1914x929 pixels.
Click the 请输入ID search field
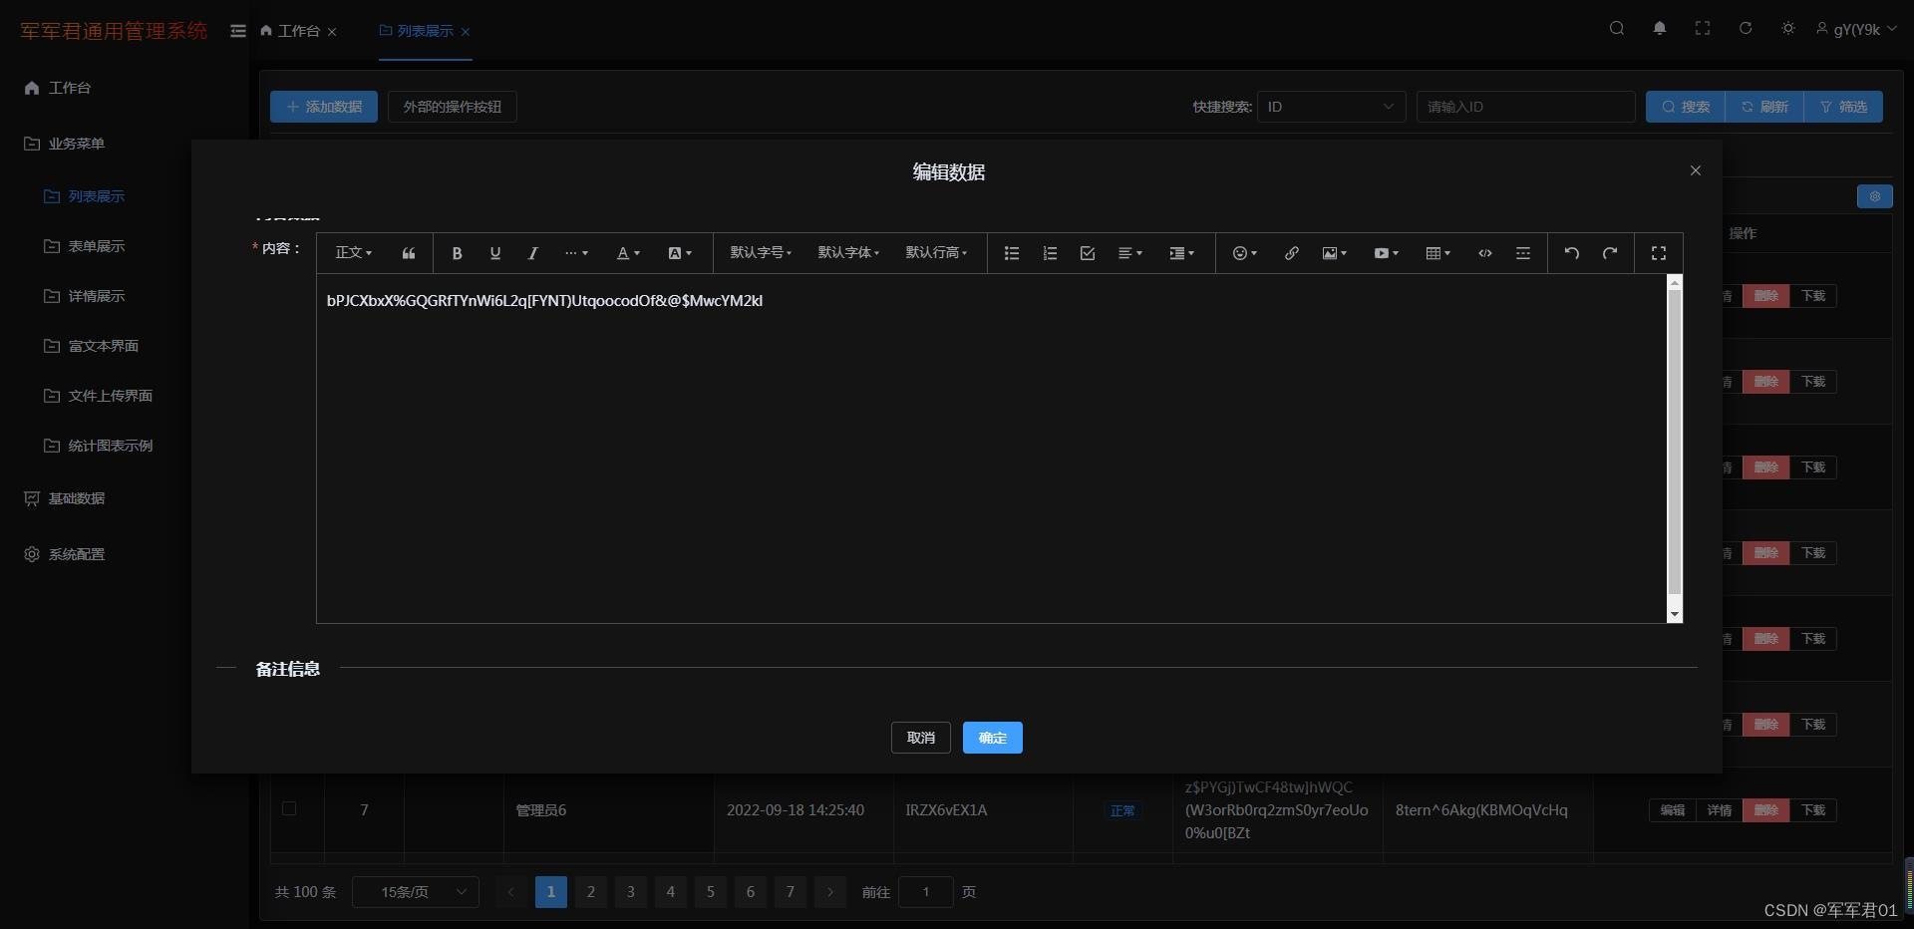1526,107
